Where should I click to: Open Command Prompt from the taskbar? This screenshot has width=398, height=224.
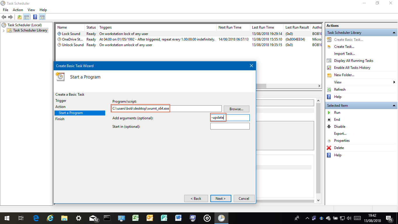(107, 218)
